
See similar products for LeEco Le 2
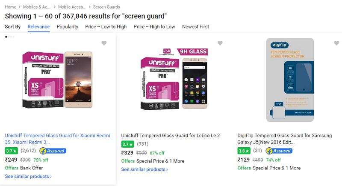click(x=144, y=169)
